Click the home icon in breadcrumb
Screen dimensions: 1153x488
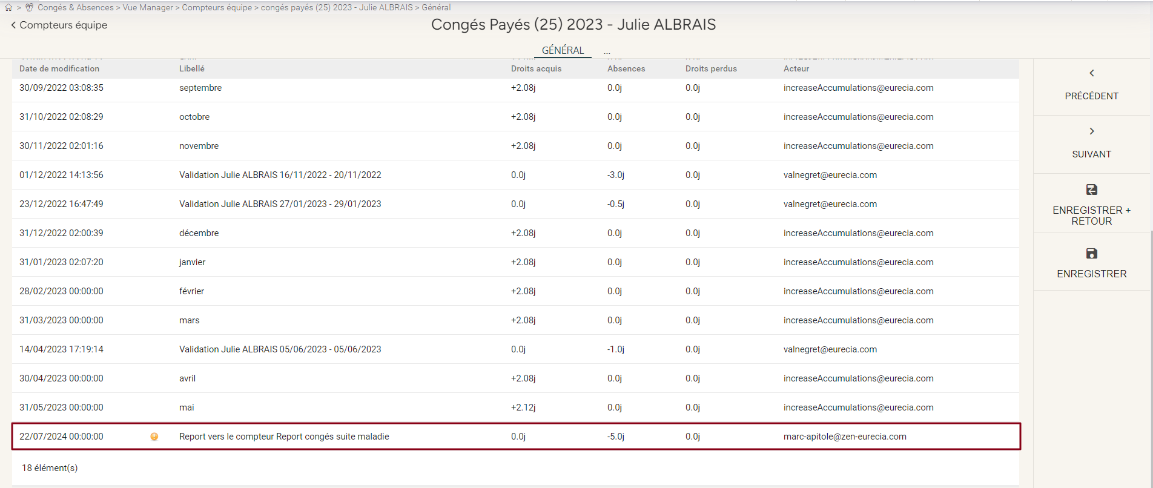8,8
